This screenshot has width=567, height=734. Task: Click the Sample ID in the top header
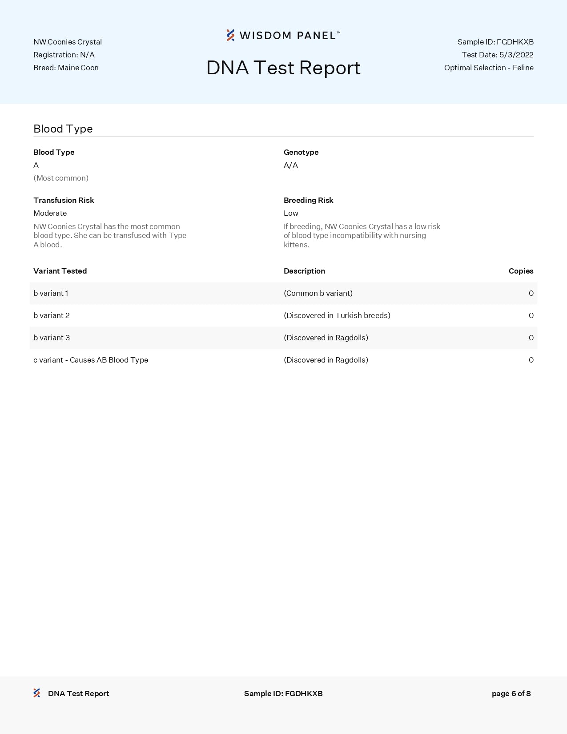[x=495, y=42]
